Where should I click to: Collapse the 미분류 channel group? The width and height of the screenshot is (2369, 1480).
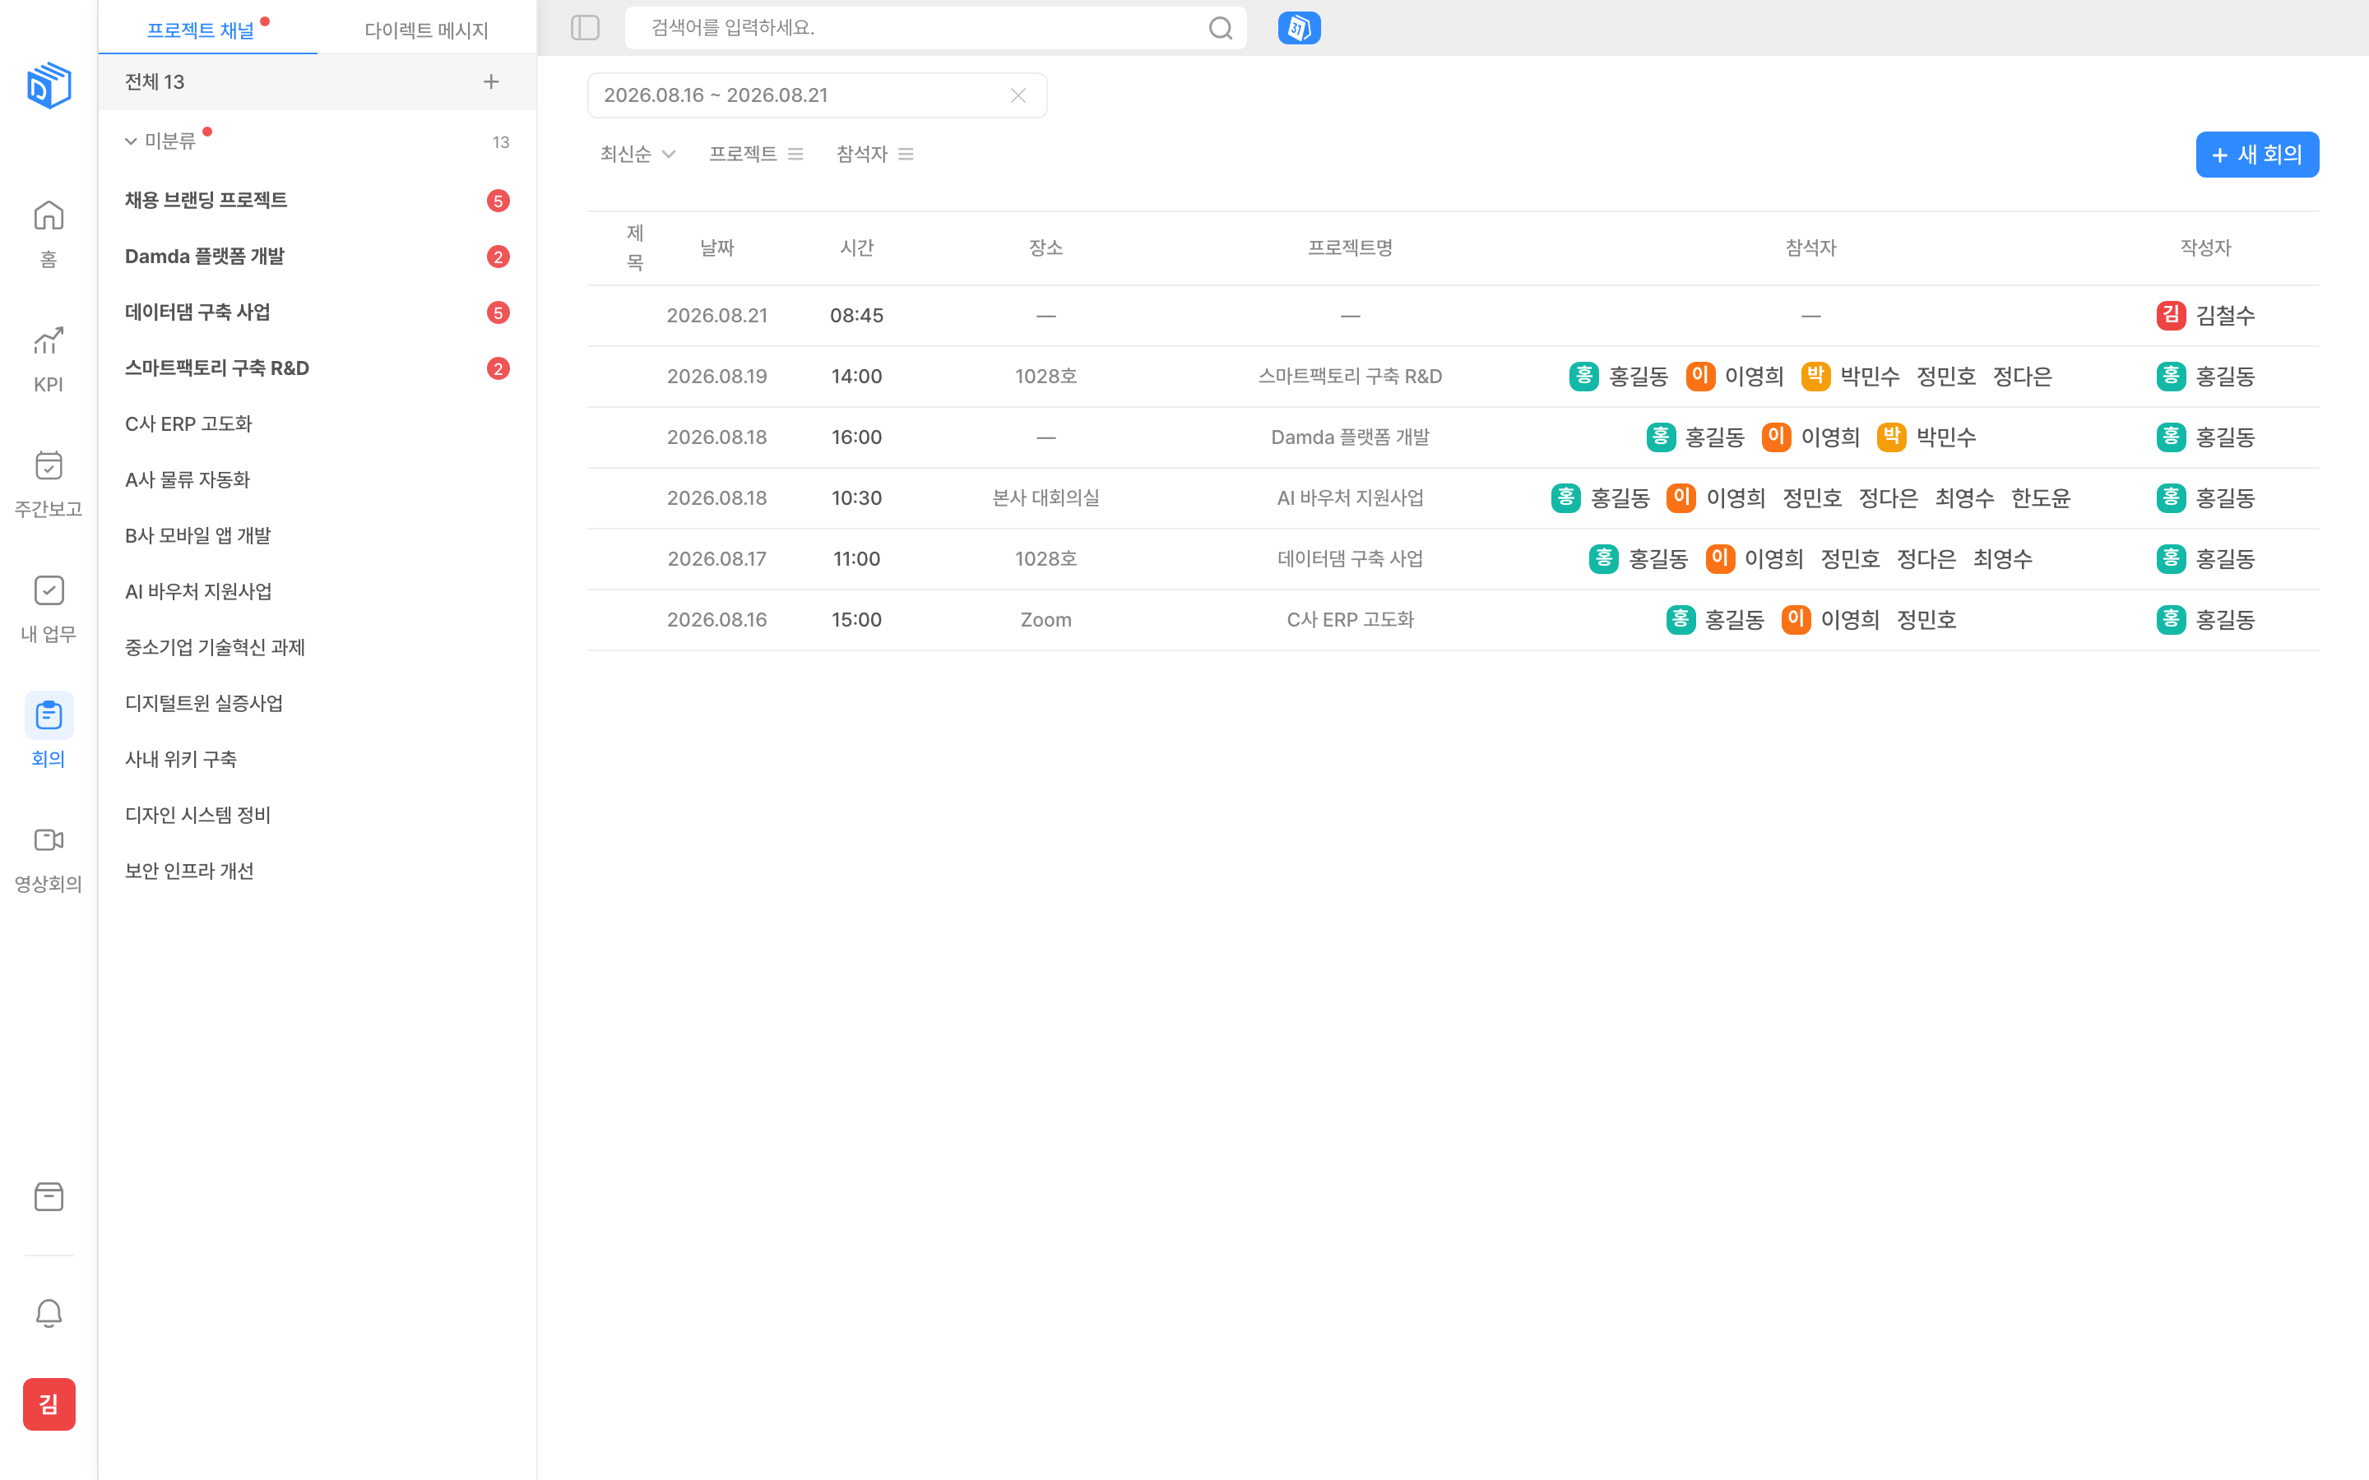[x=130, y=142]
